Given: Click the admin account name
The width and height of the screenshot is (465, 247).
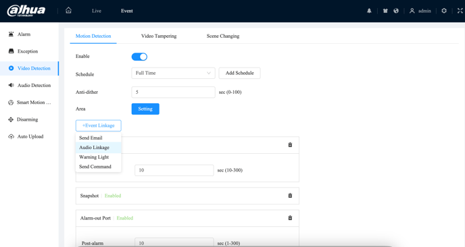Looking at the screenshot, I should click(424, 11).
